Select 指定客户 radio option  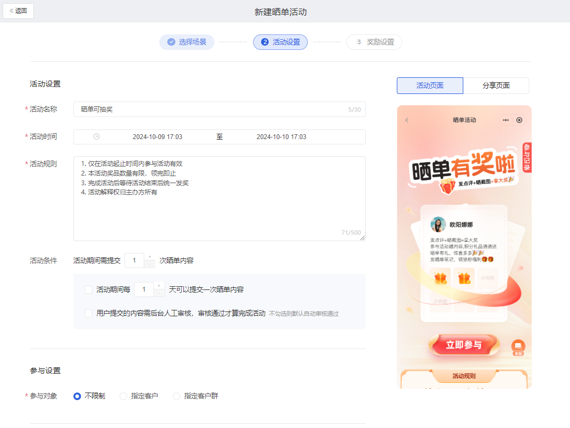(138, 396)
